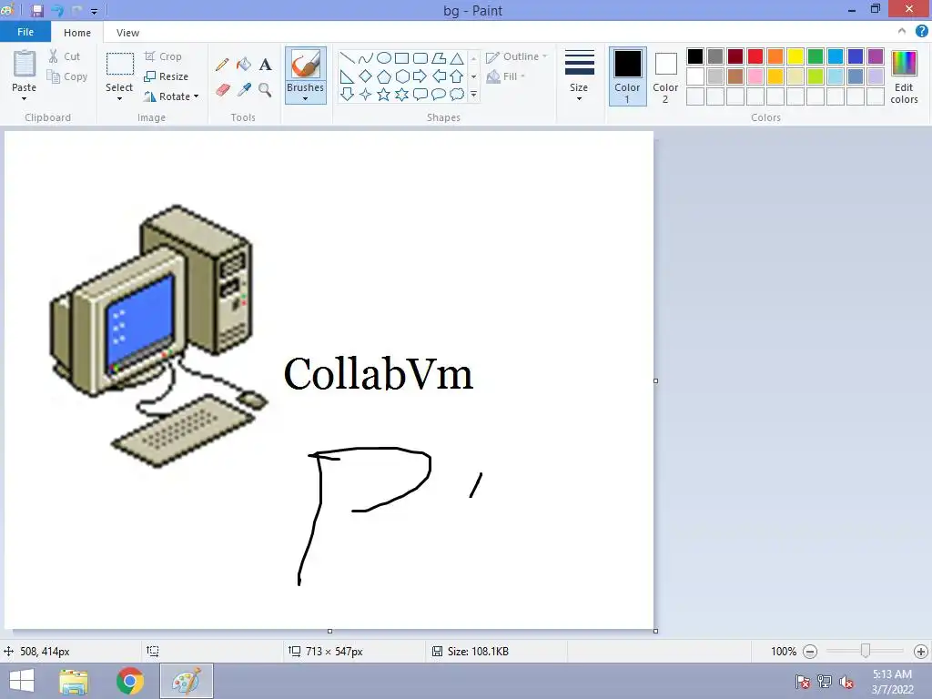
Task: Collapse the ribbon with the chevron
Action: [x=902, y=31]
